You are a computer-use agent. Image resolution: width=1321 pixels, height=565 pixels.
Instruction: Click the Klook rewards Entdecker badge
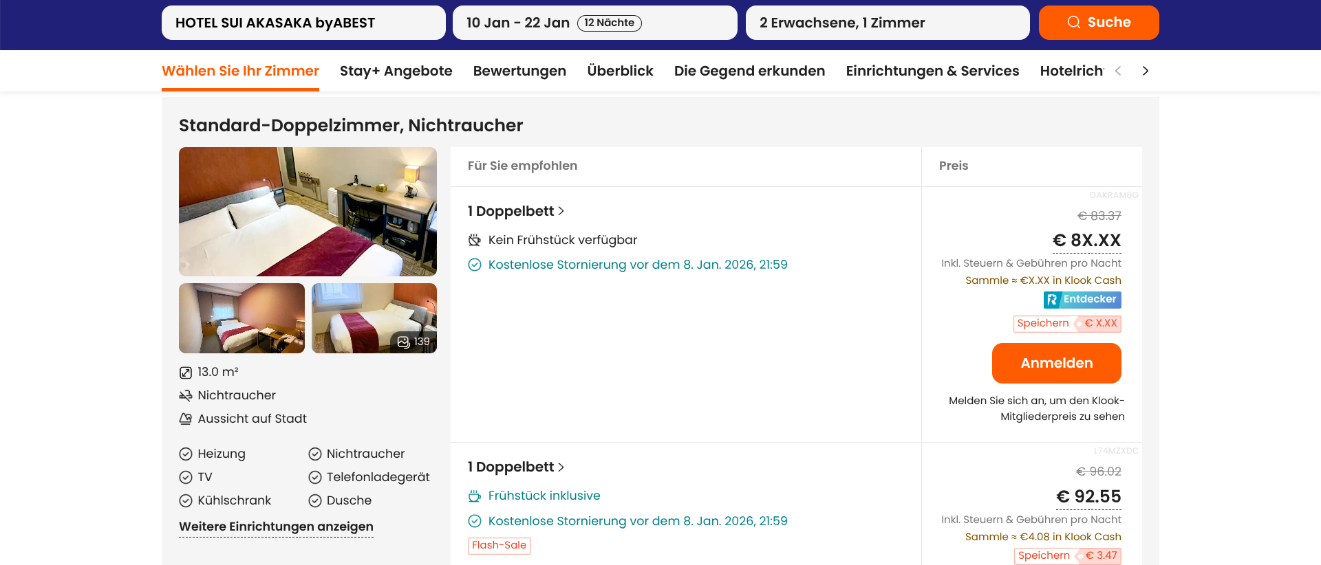coord(1082,300)
